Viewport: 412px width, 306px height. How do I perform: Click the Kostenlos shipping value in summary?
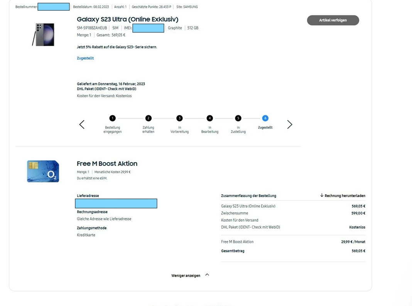pos(357,227)
